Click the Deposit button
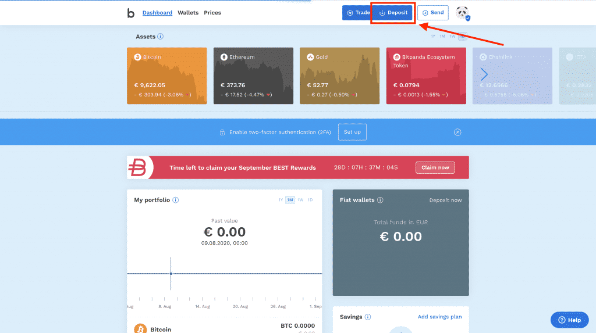The image size is (596, 333). (393, 13)
